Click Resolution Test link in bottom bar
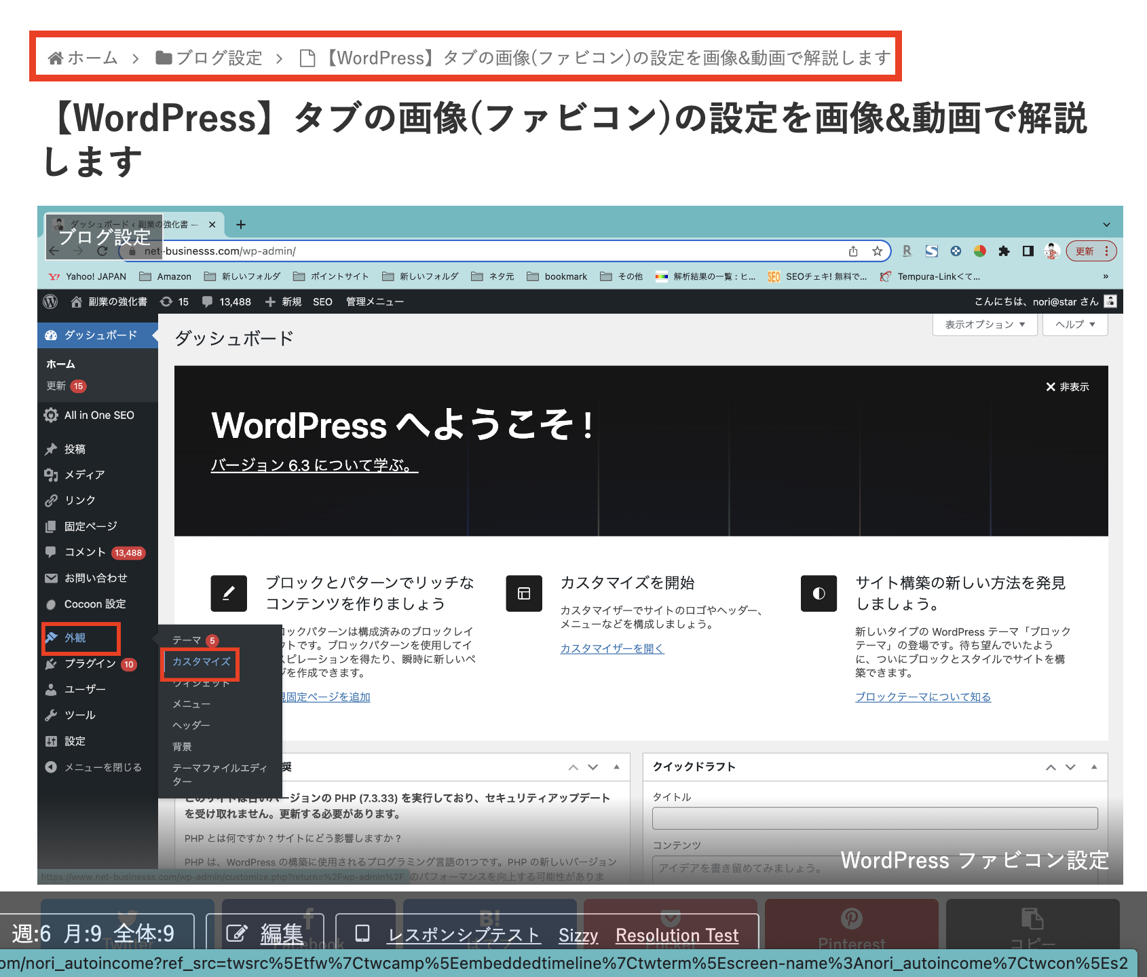The width and height of the screenshot is (1147, 977). [x=677, y=936]
